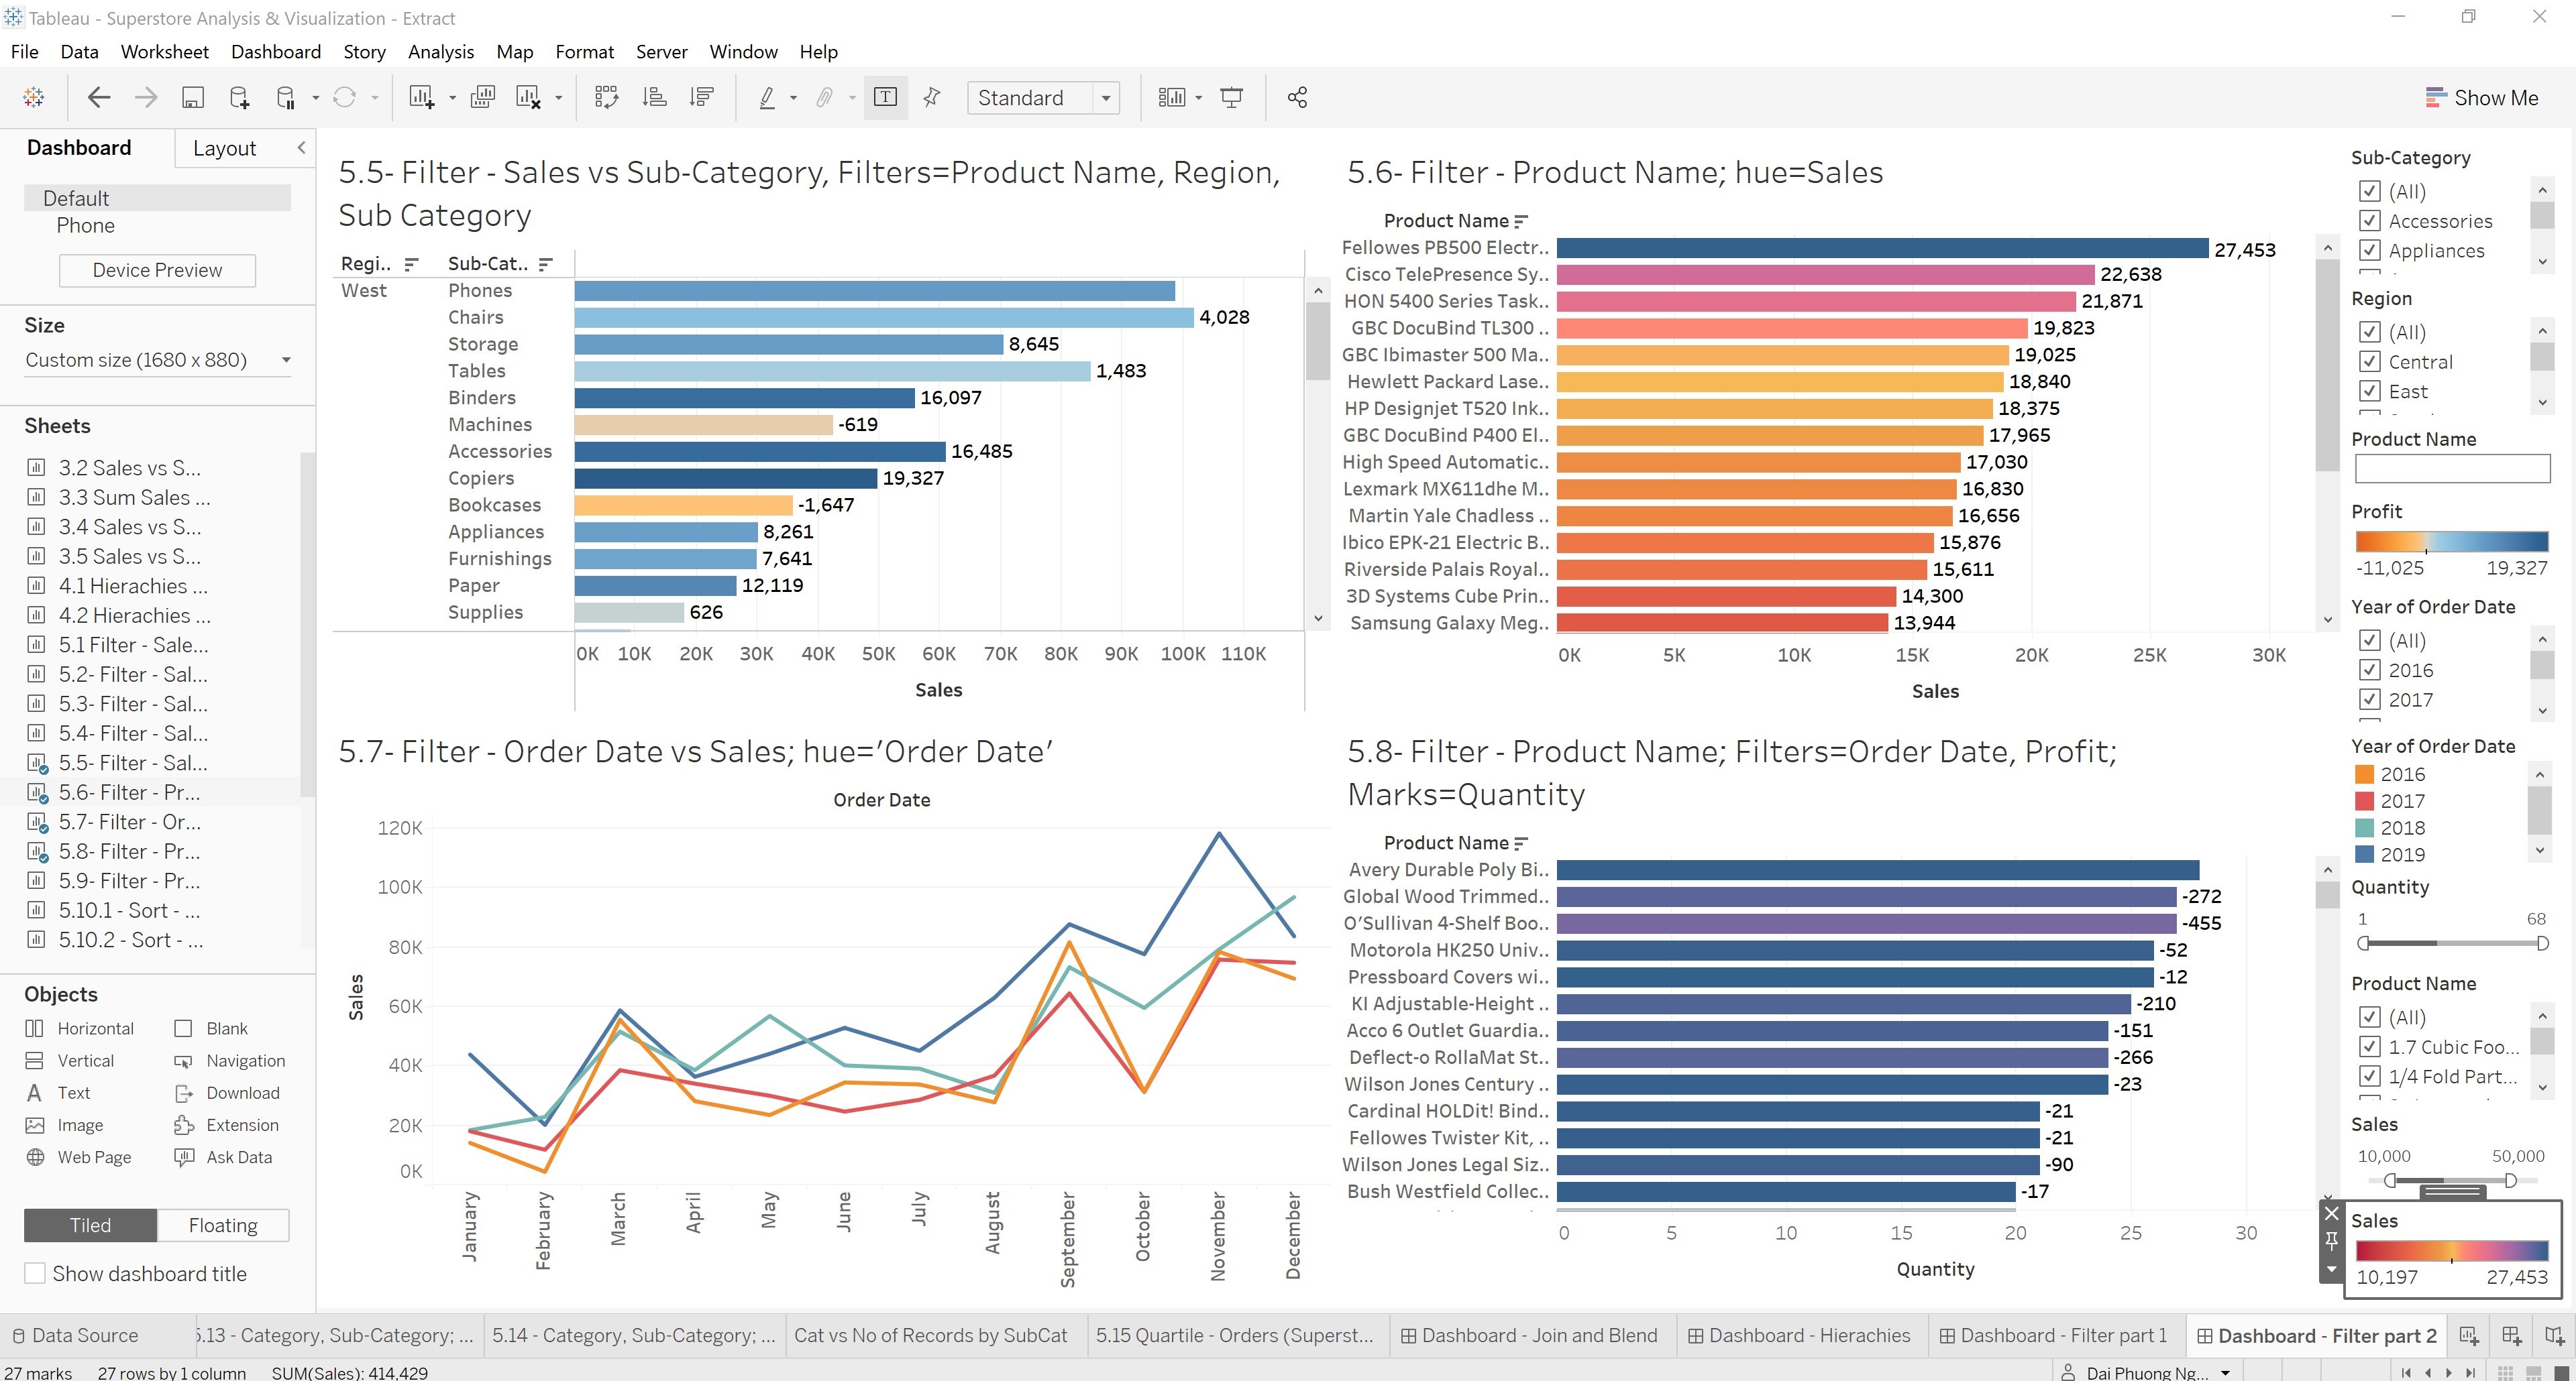Toggle the Appliances checkbox in Sub-Category filter
This screenshot has width=2576, height=1381.
click(x=2369, y=250)
